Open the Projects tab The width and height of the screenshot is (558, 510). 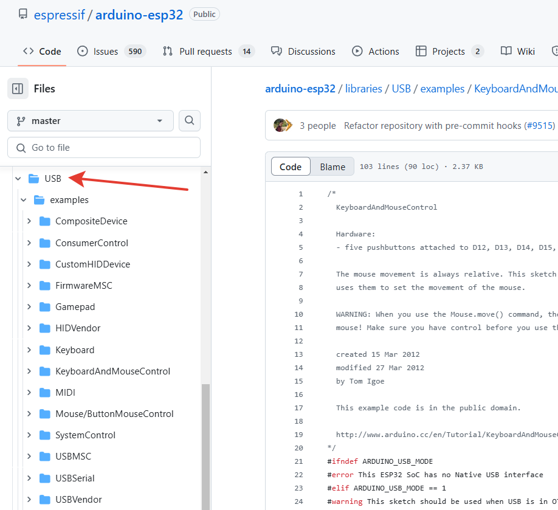pyautogui.click(x=449, y=51)
